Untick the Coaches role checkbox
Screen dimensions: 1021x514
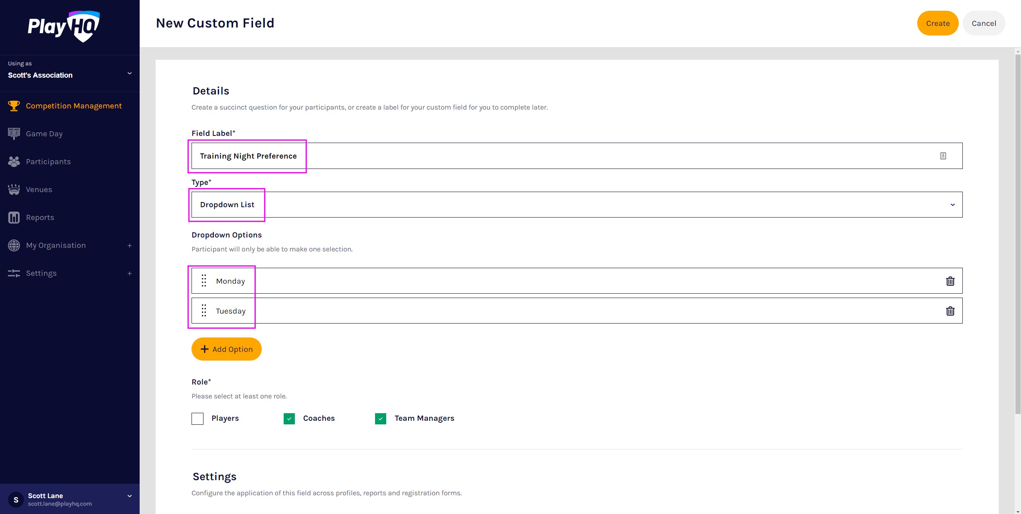click(x=289, y=418)
